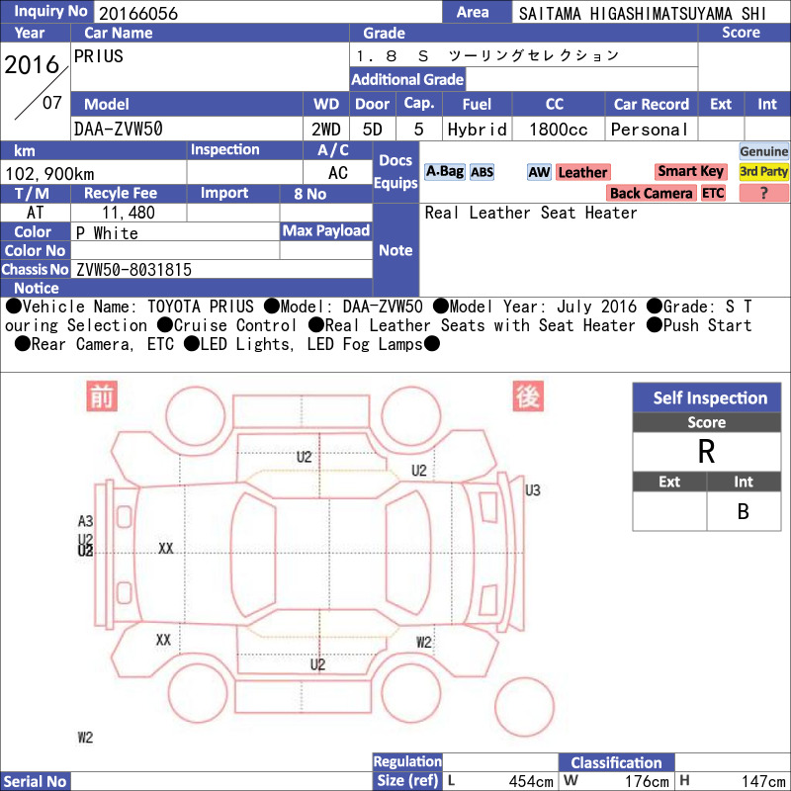The height and width of the screenshot is (791, 791).
Task: Click the W2 mark on rear lower door
Action: pos(424,642)
